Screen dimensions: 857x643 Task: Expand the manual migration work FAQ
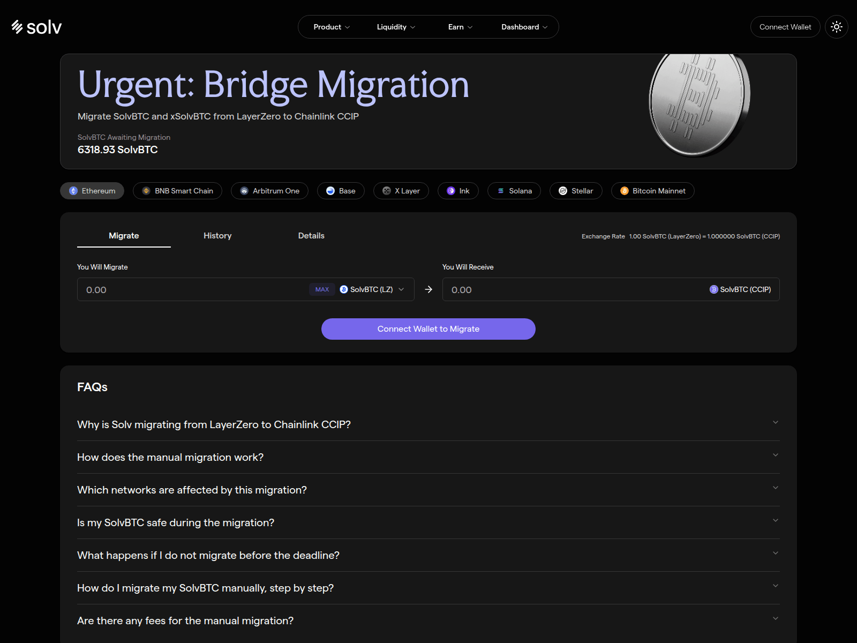[x=428, y=457]
